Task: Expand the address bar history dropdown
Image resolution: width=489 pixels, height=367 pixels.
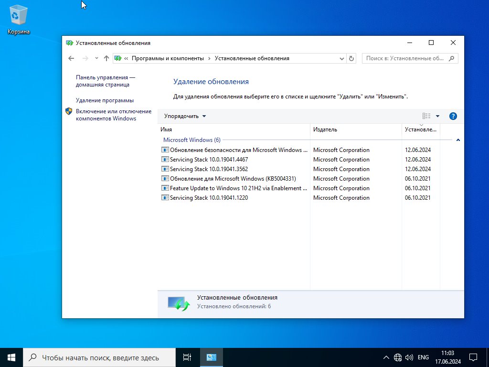Action: (342, 58)
